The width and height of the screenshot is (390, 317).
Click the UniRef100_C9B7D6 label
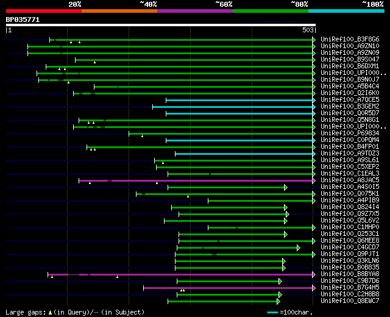click(350, 281)
